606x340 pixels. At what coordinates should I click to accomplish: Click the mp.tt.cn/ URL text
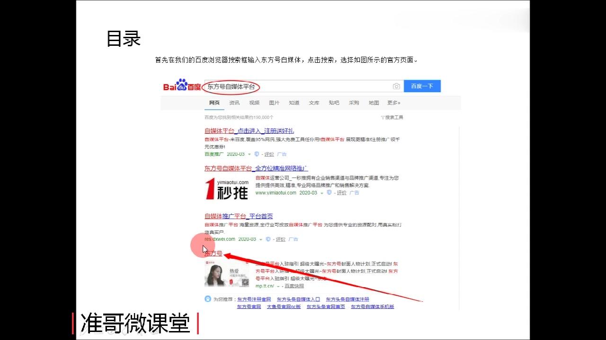pyautogui.click(x=265, y=286)
